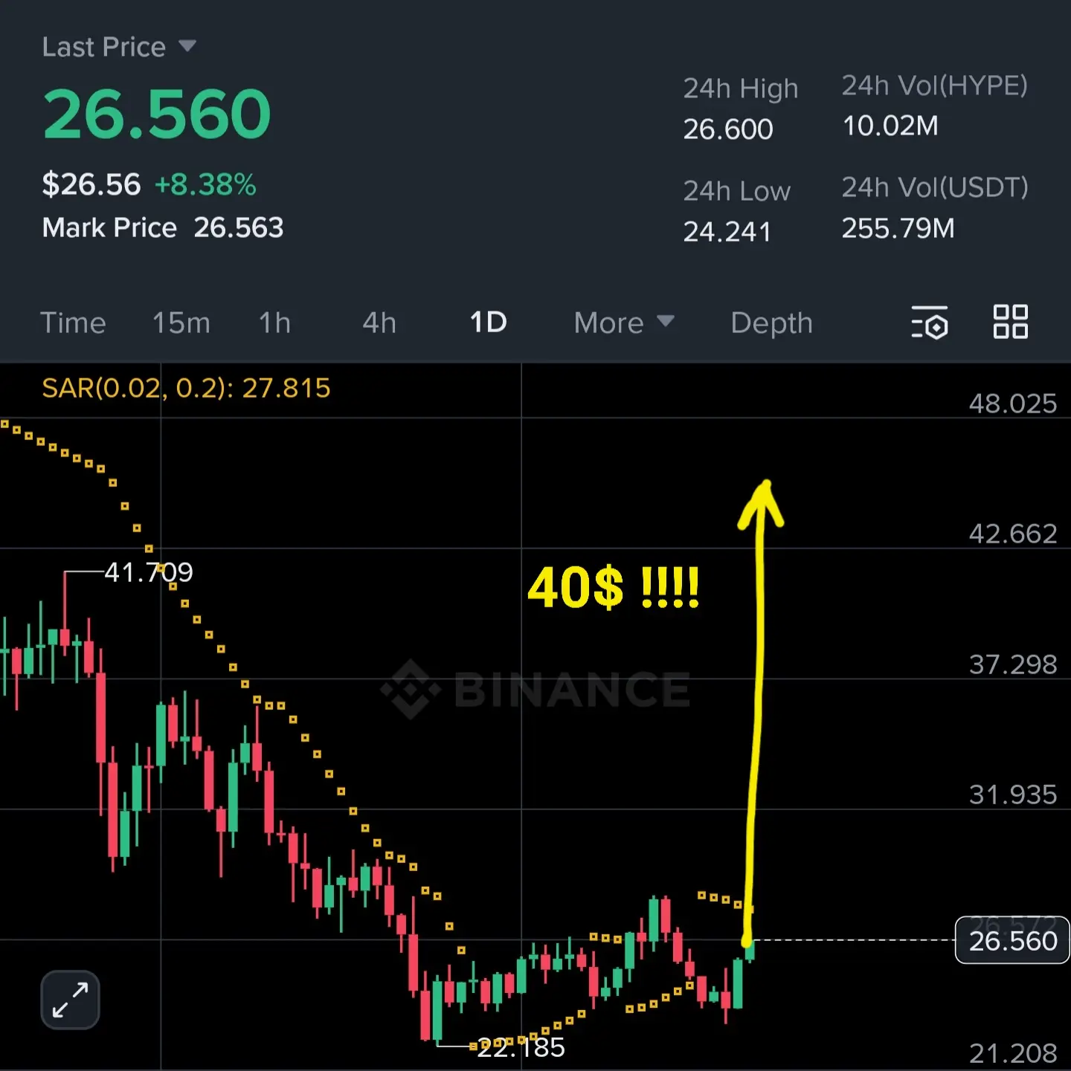The image size is (1071, 1071).
Task: Click the 22.185 low price marker
Action: 521,1047
